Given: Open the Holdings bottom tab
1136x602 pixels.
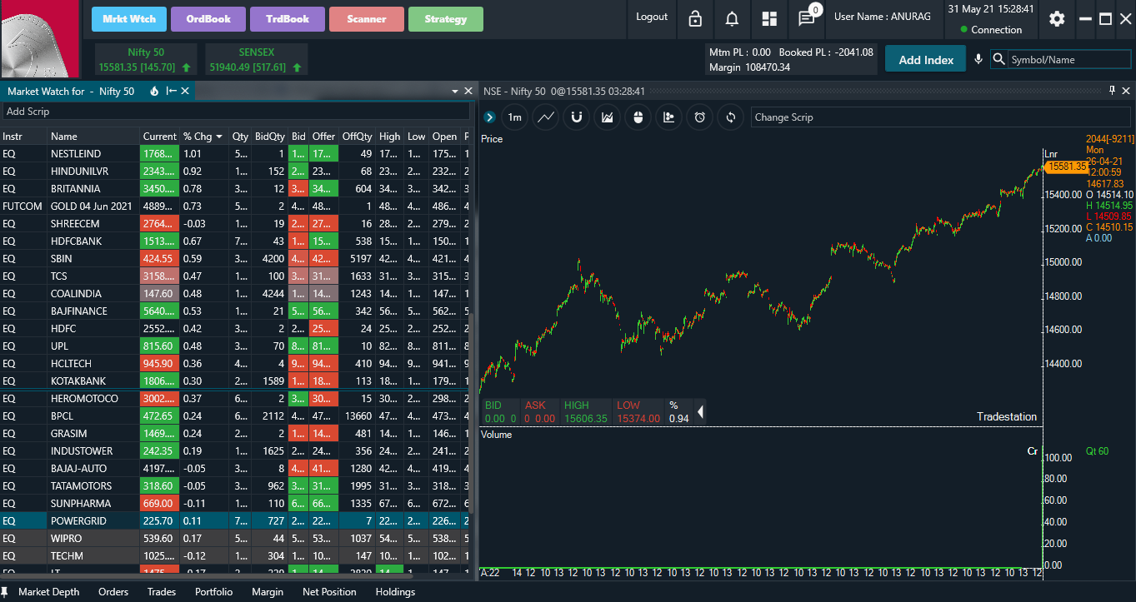Looking at the screenshot, I should 395,592.
